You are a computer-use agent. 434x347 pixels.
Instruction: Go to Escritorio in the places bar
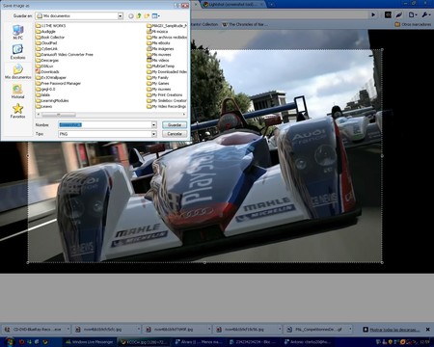click(17, 52)
